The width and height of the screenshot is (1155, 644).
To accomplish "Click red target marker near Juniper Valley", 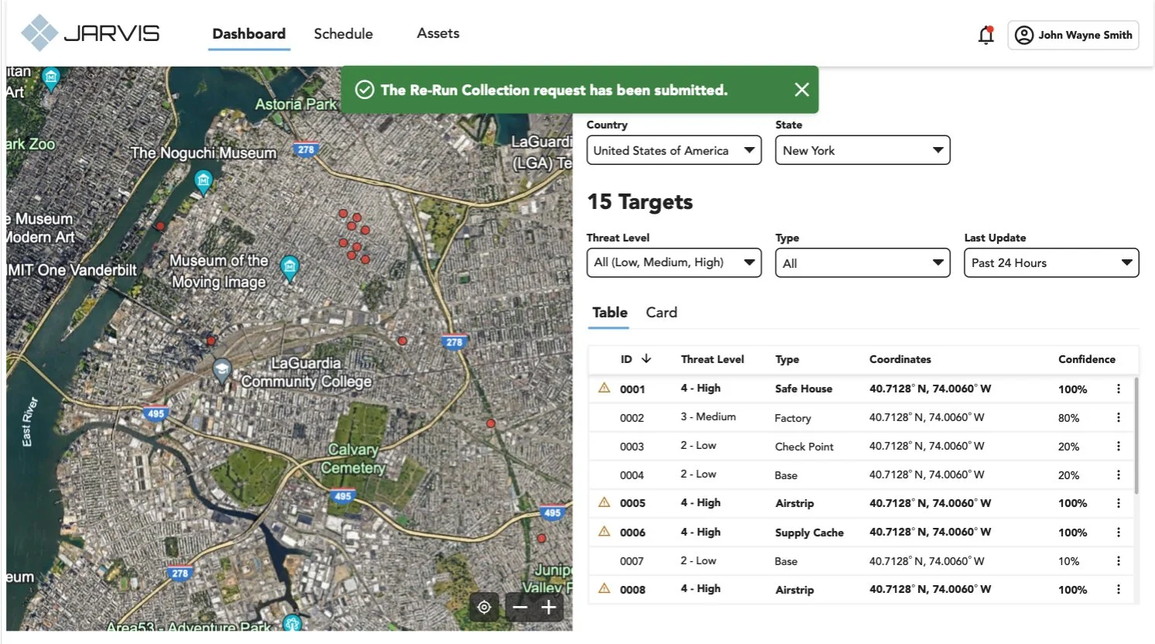I will click(x=541, y=538).
